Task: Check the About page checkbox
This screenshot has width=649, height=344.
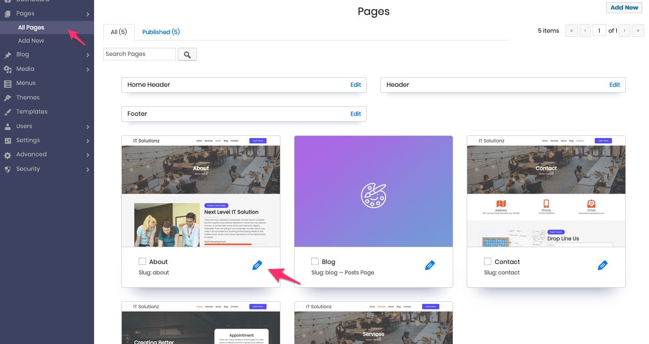Action: pyautogui.click(x=142, y=261)
